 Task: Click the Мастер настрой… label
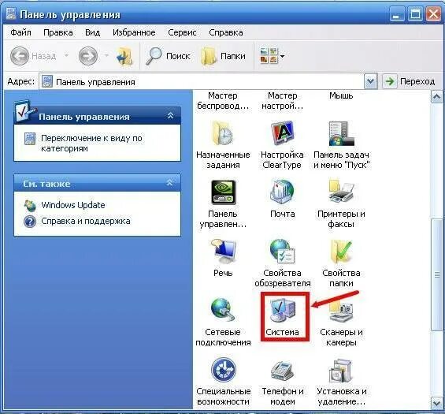pos(283,101)
